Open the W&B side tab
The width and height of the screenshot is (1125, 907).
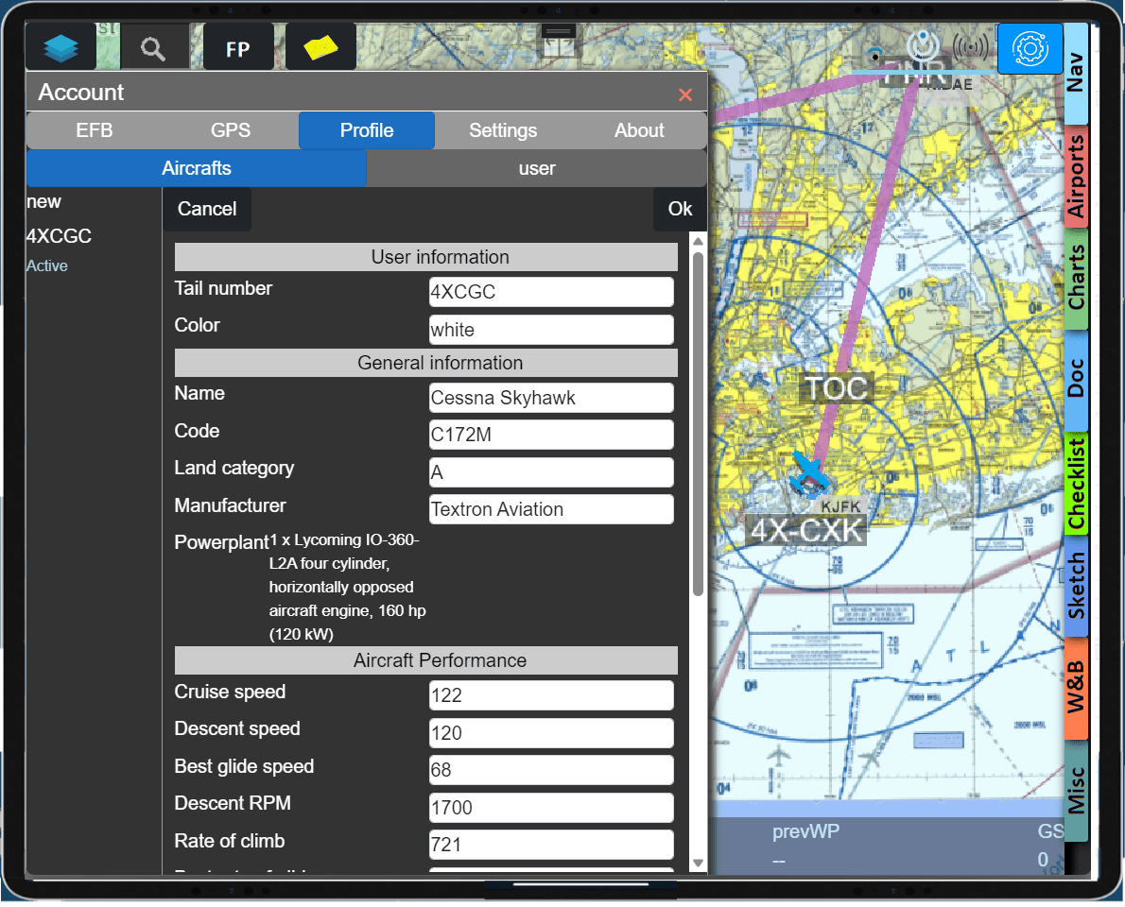pyautogui.click(x=1076, y=689)
